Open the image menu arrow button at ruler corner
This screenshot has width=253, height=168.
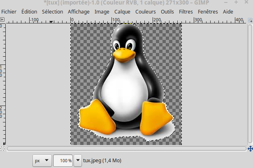pyautogui.click(x=2, y=20)
